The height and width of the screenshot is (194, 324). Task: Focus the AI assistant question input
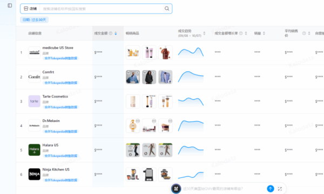(x=224, y=189)
